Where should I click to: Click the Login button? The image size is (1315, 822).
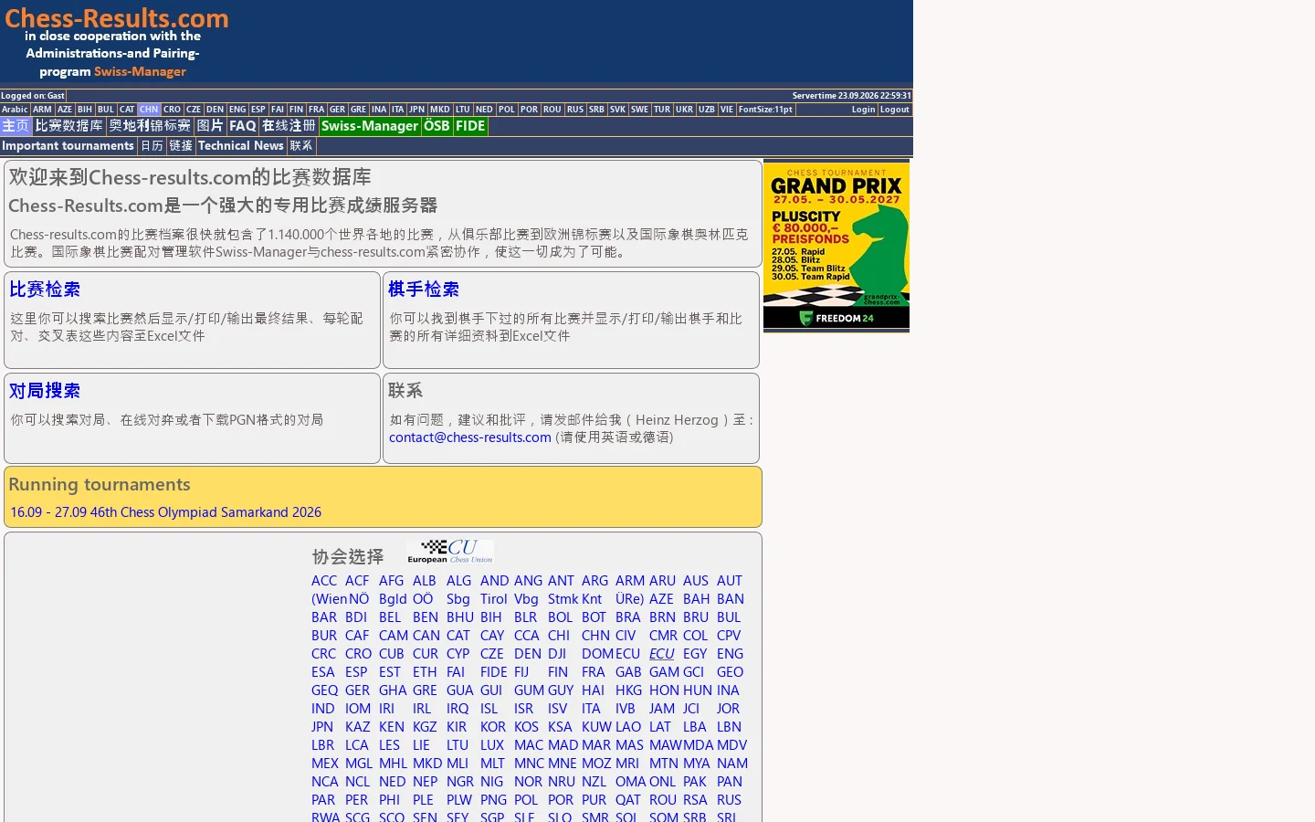tap(863, 110)
